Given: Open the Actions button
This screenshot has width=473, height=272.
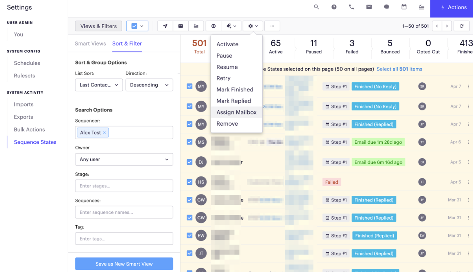Looking at the screenshot, I should click(451, 8).
